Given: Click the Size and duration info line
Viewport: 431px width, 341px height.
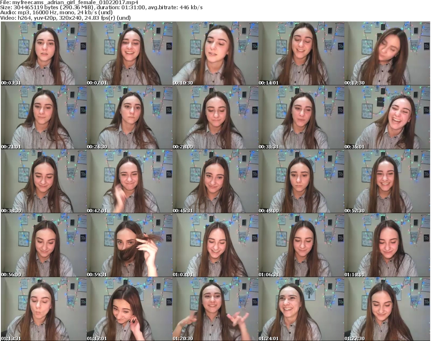Looking at the screenshot, I should point(101,8).
